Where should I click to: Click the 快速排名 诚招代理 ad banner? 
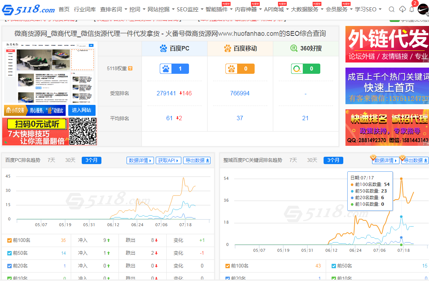(387, 128)
